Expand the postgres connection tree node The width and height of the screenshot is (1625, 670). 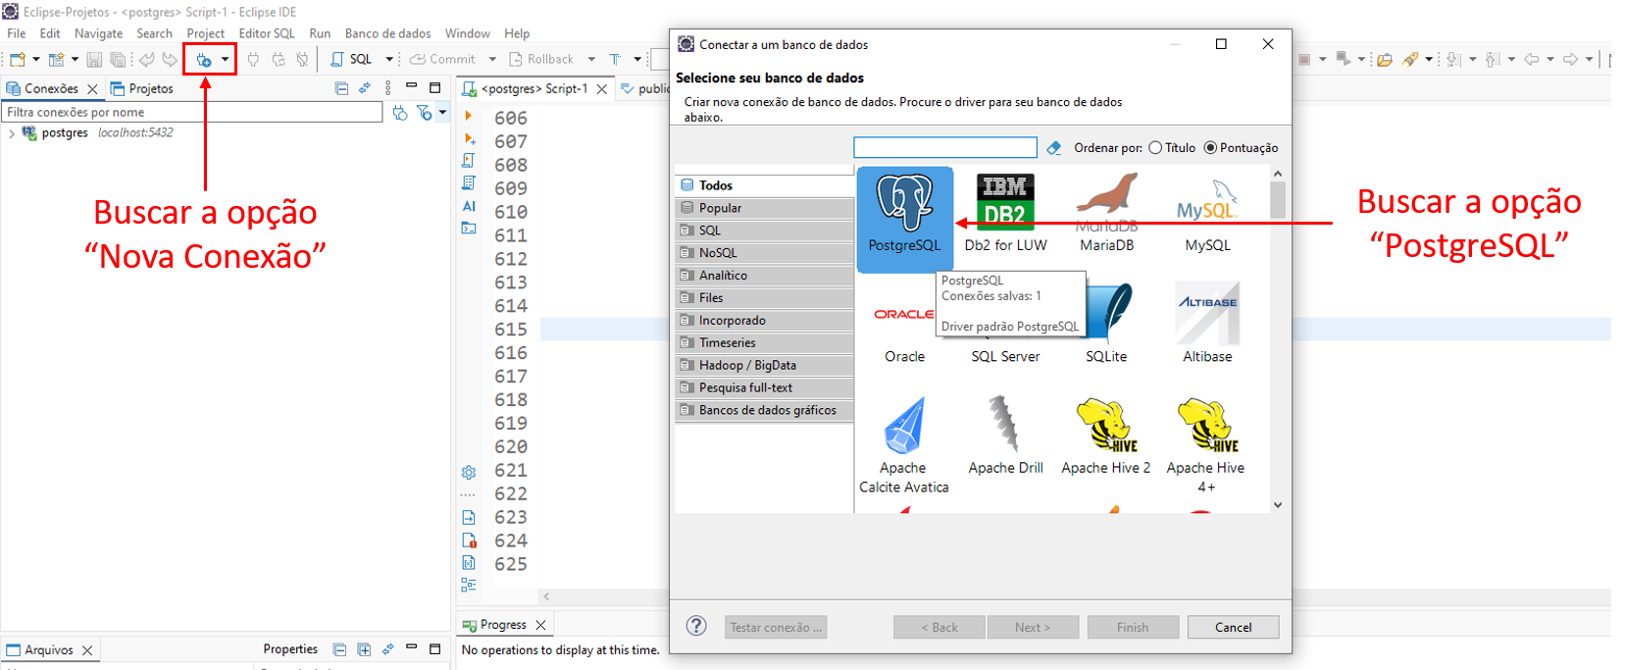[11, 133]
